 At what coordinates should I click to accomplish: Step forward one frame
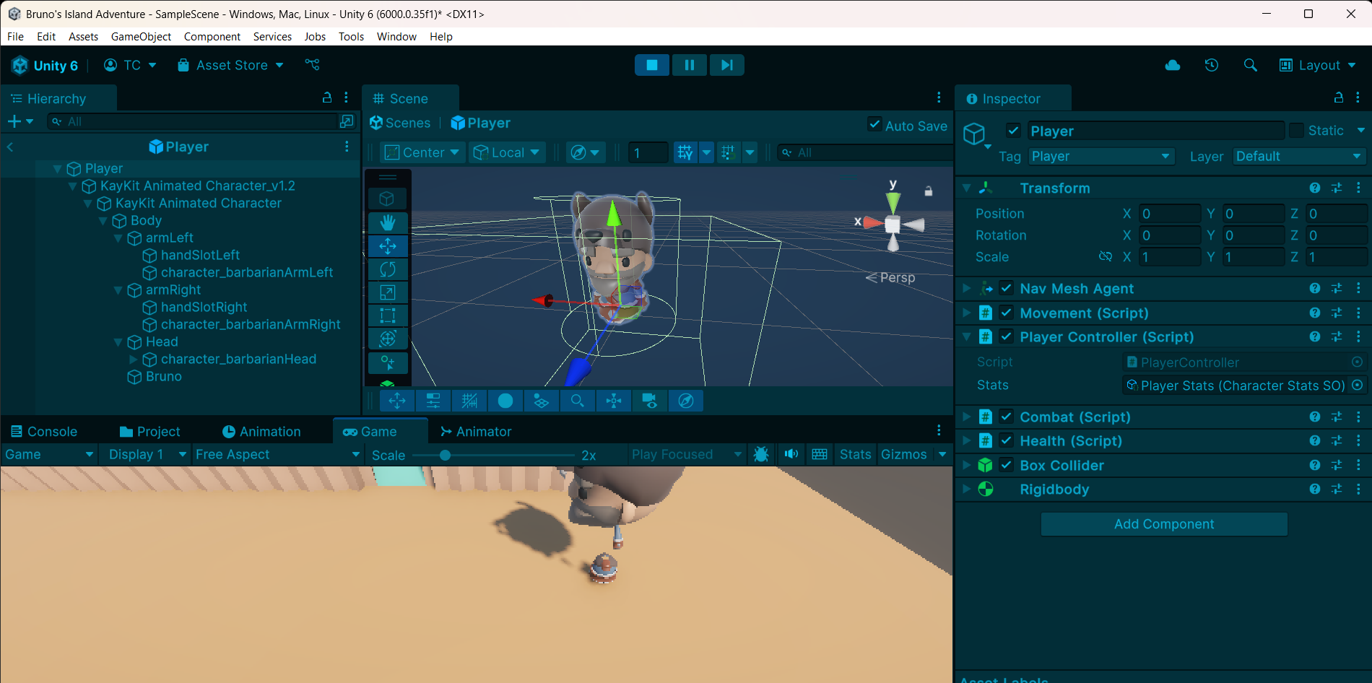coord(726,65)
